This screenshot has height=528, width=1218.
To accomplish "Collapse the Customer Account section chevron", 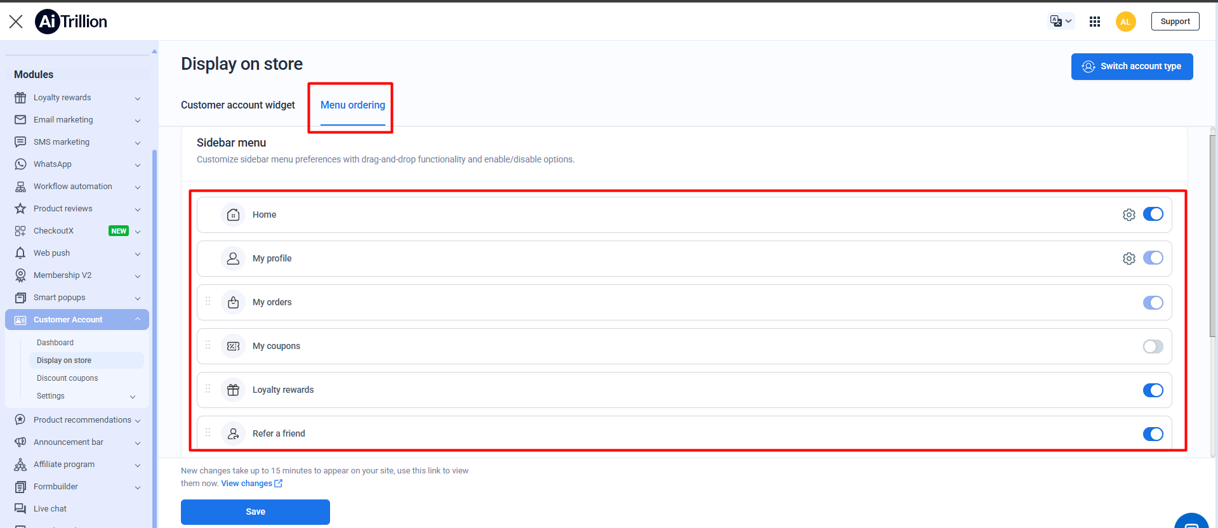I will 138,319.
